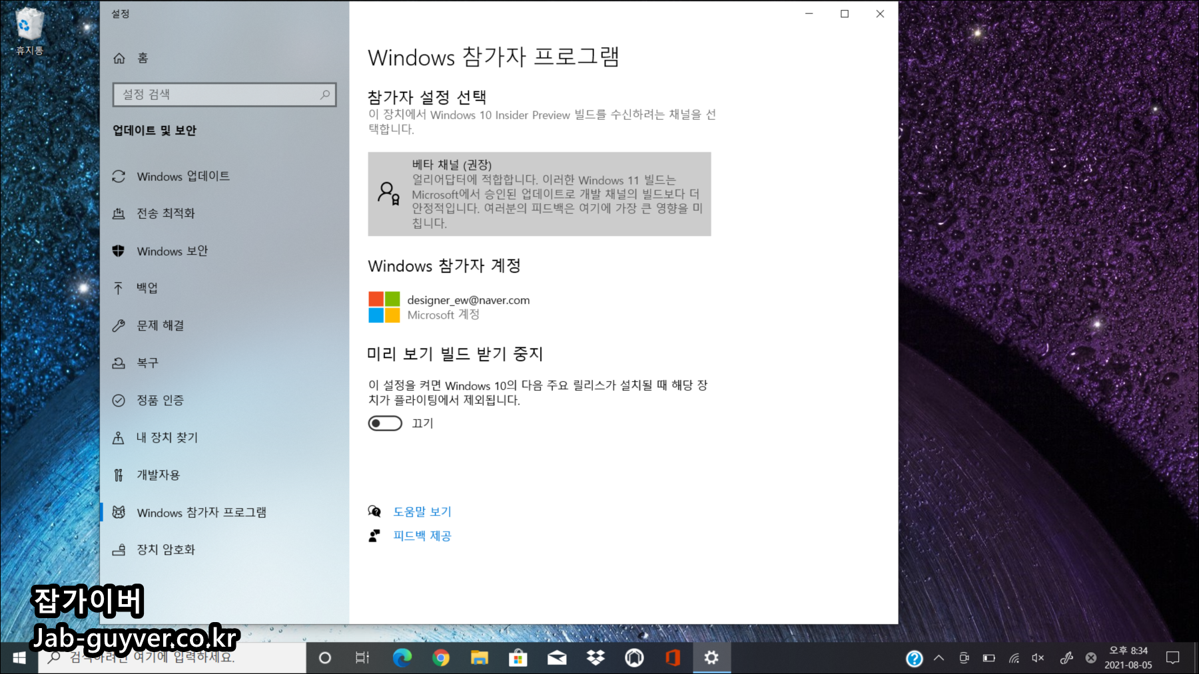Click the Settings gear in taskbar
This screenshot has width=1199, height=674.
point(711,658)
